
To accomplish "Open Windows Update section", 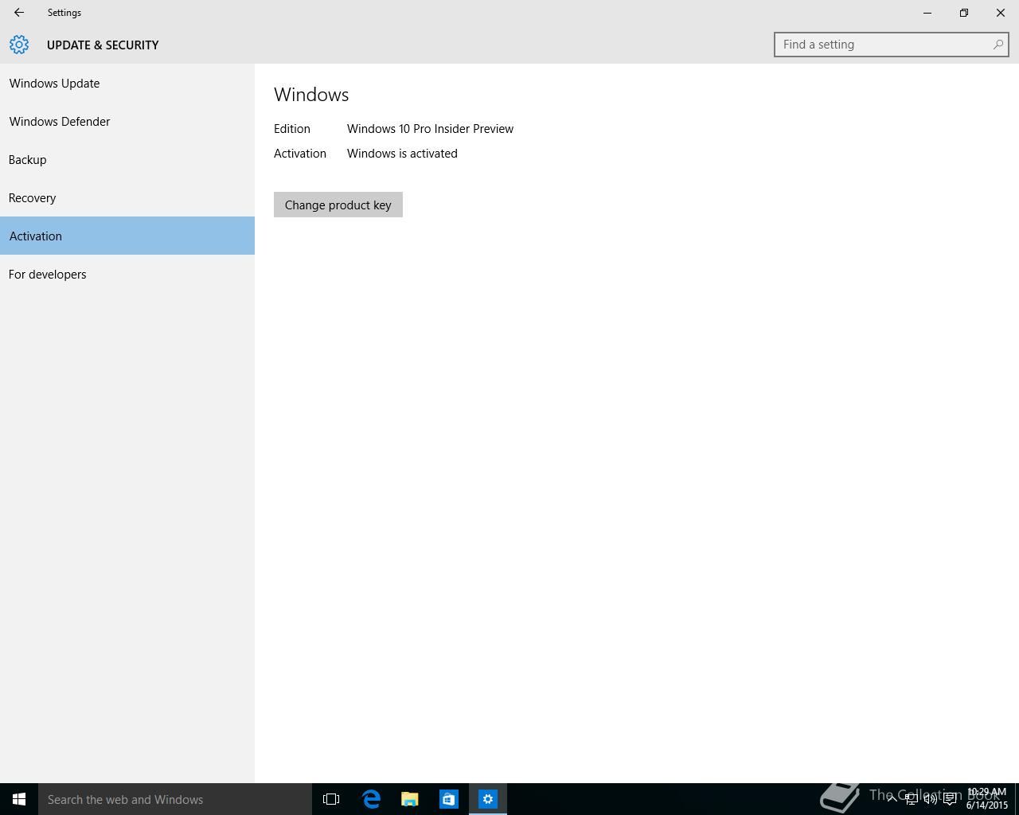I will point(127,83).
